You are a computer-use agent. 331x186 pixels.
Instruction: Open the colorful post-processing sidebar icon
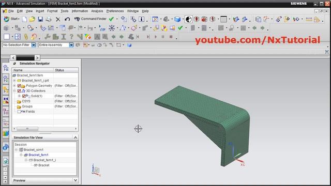pyautogui.click(x=6, y=133)
